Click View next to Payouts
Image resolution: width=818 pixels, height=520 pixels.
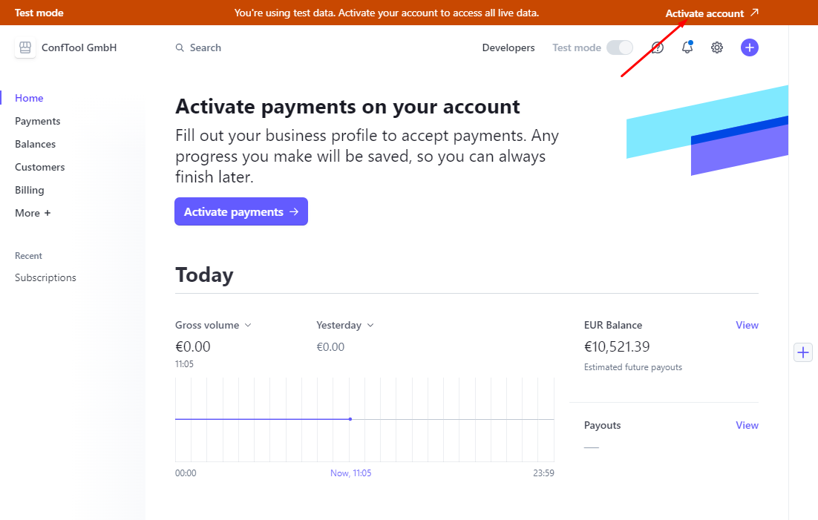pos(747,425)
